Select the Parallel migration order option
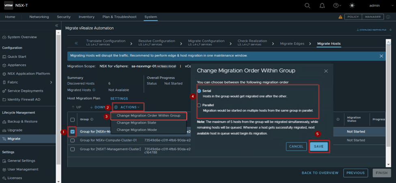 pyautogui.click(x=199, y=105)
